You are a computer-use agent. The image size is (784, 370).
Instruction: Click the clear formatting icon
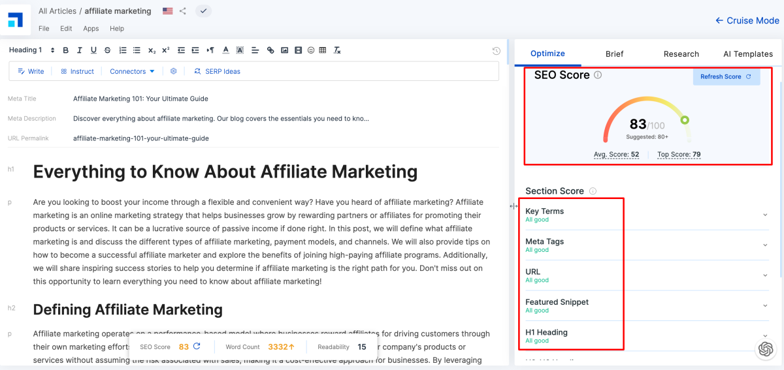(x=337, y=50)
